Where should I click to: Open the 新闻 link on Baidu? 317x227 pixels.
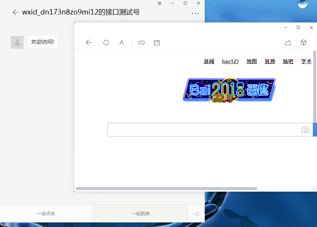point(209,61)
